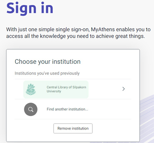Click Institutions you've used previously label
Image resolution: width=154 pixels, height=143 pixels.
(47, 73)
